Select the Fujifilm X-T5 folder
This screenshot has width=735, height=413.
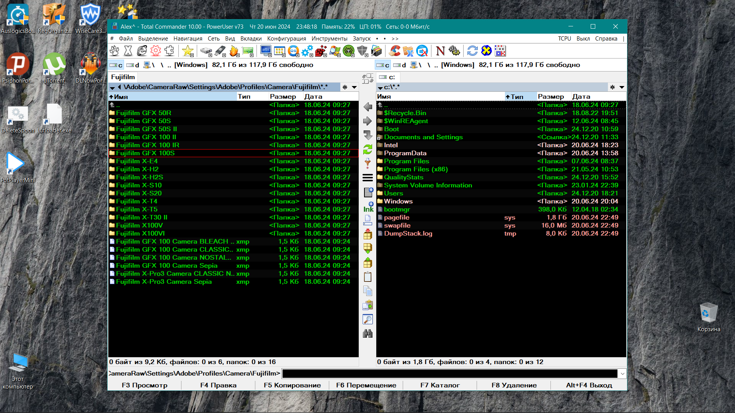tap(234, 209)
